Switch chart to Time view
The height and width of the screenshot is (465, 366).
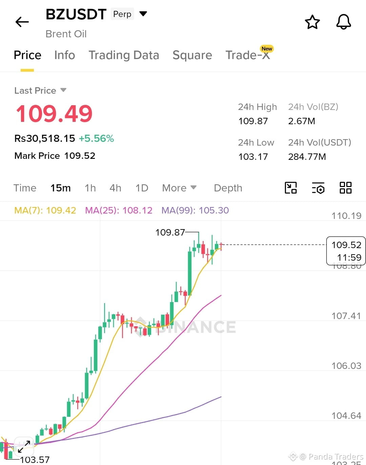[x=25, y=188]
